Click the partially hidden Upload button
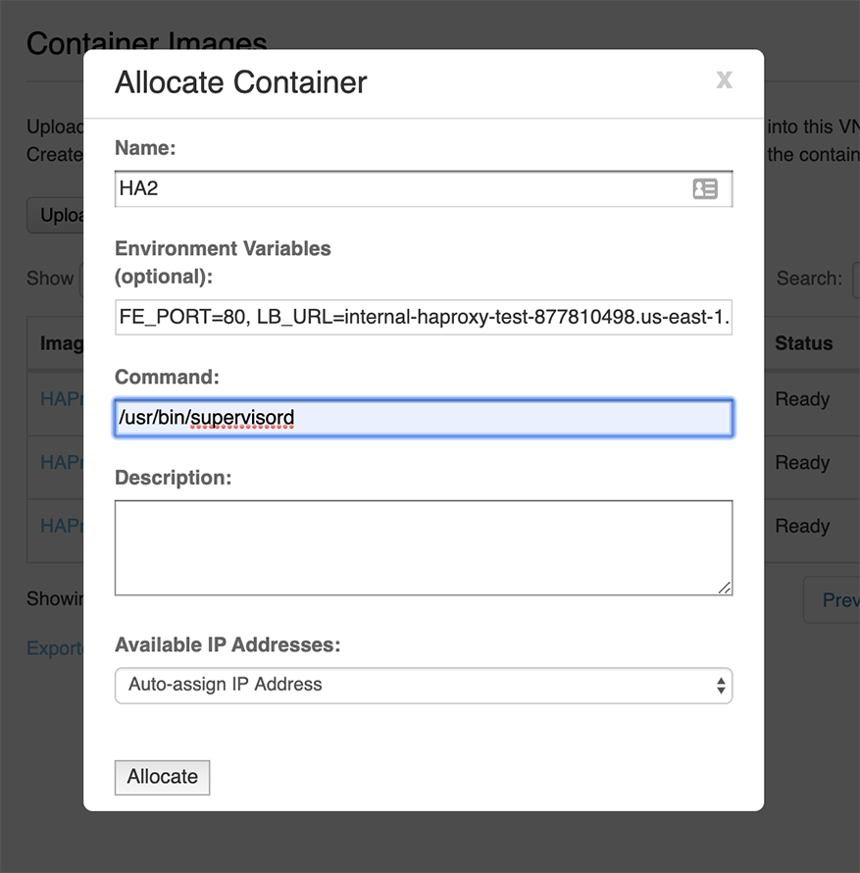Screen dimensions: 860x873 55,216
